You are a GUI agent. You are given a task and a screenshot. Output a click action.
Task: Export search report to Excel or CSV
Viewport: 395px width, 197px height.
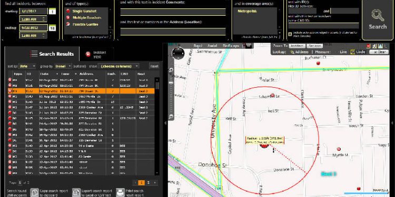click(93, 193)
